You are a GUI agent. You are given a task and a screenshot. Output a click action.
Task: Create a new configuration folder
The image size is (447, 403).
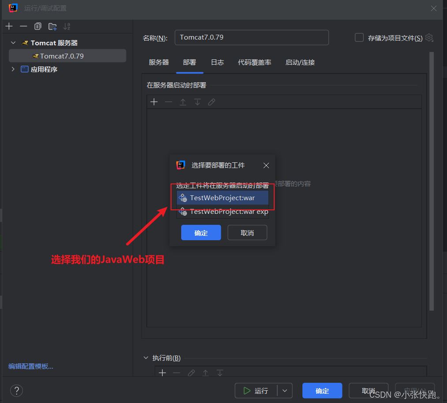52,26
